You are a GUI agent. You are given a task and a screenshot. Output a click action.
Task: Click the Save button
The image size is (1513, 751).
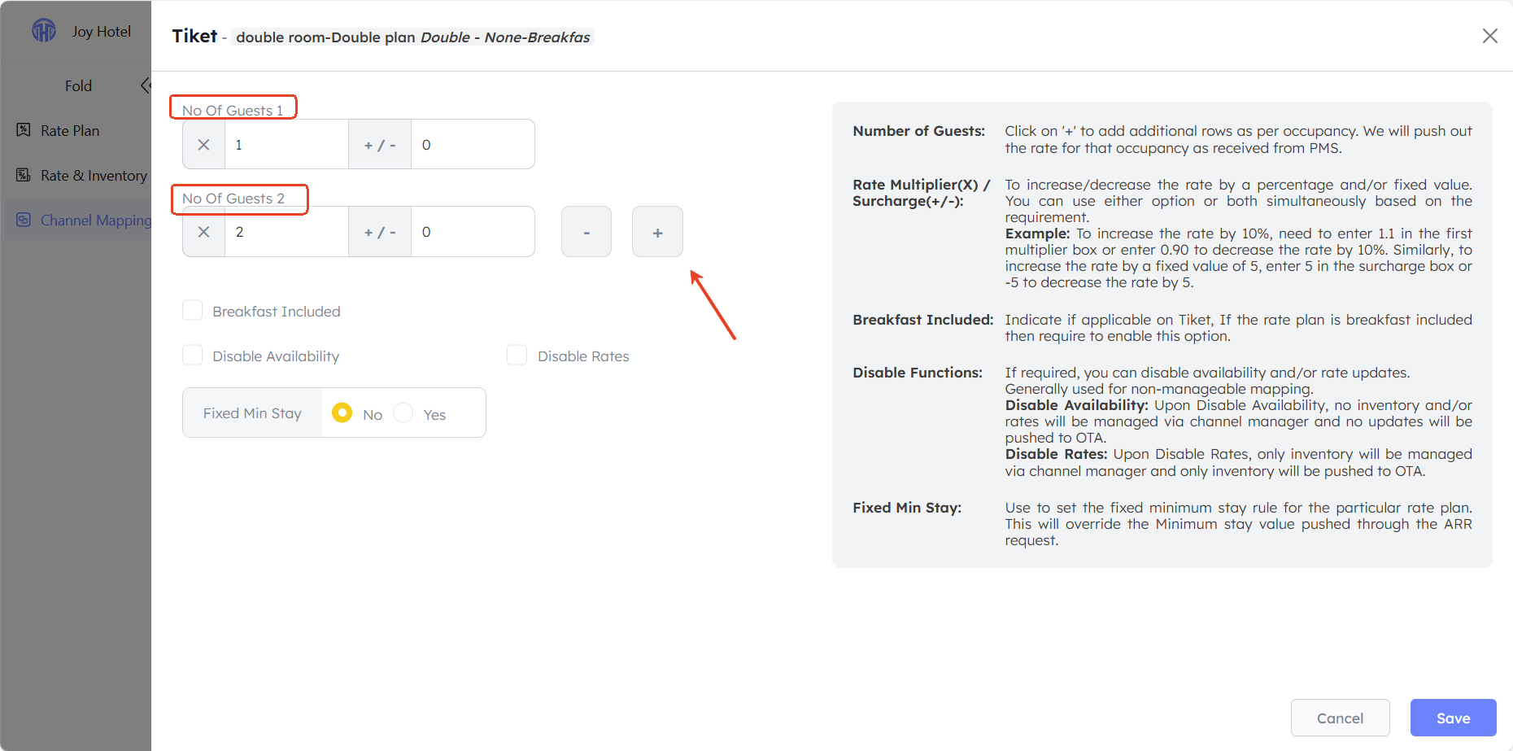[1453, 718]
